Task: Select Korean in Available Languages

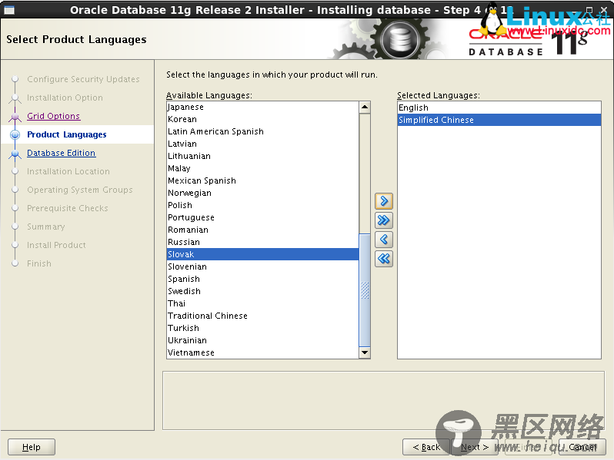Action: (262, 119)
